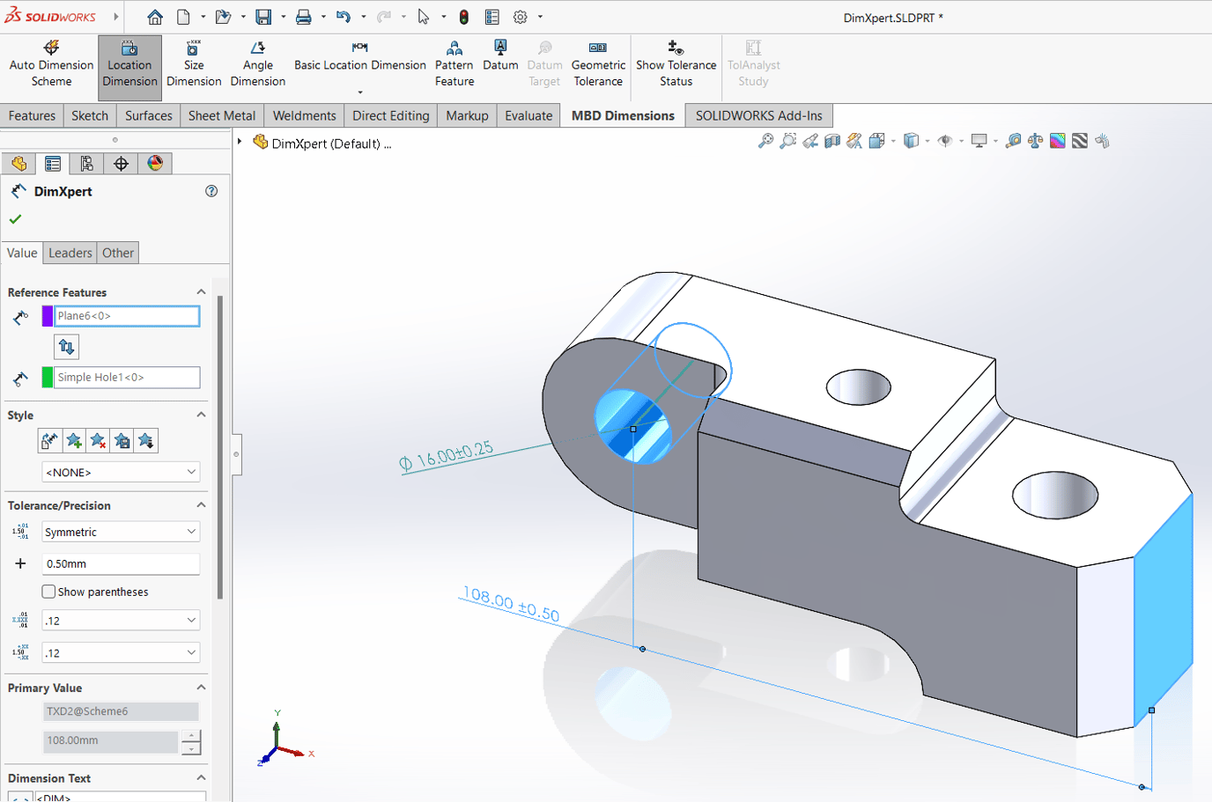Open the <NONE> style dropdown
Viewport: 1212px width, 802px height.
[121, 471]
